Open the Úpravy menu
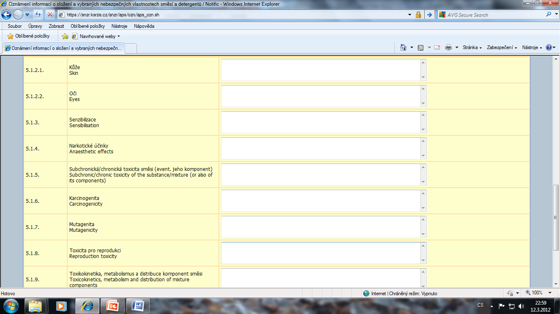The image size is (560, 314). (35, 26)
